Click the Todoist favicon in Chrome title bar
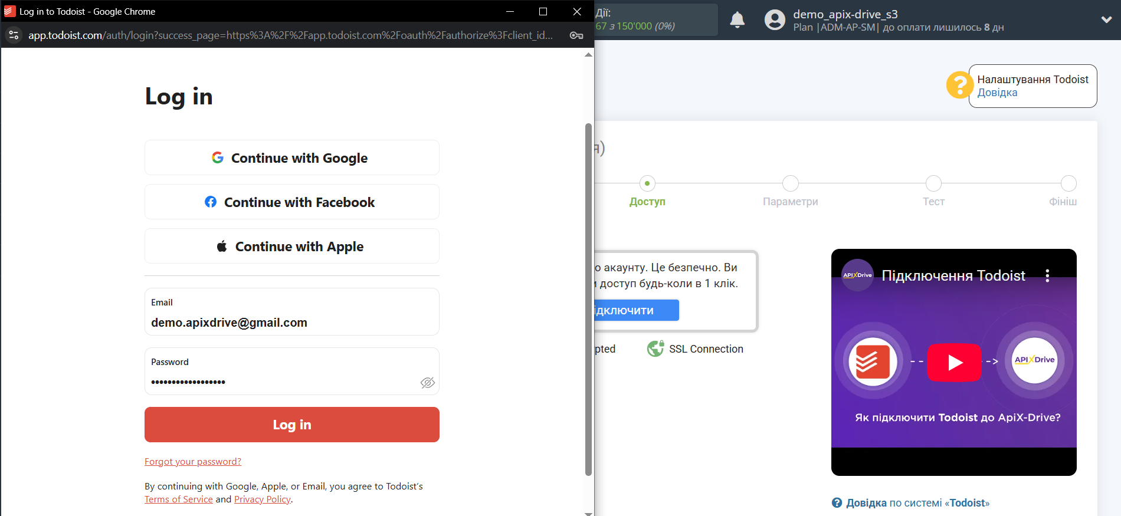The height and width of the screenshot is (516, 1121). (9, 11)
